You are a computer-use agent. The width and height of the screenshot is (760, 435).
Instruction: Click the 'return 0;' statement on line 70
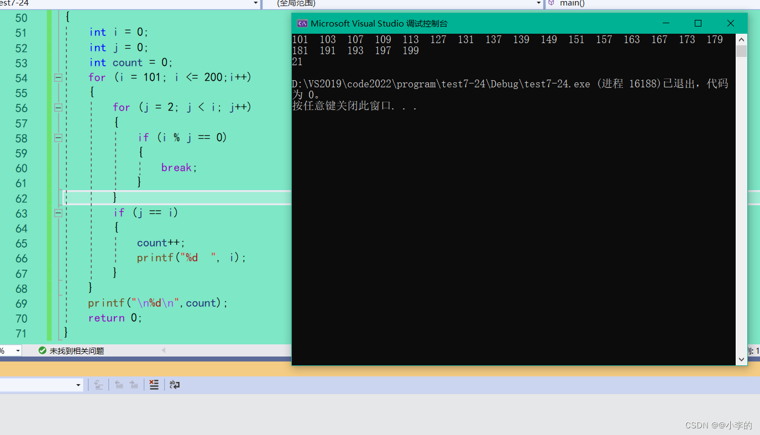pos(115,318)
